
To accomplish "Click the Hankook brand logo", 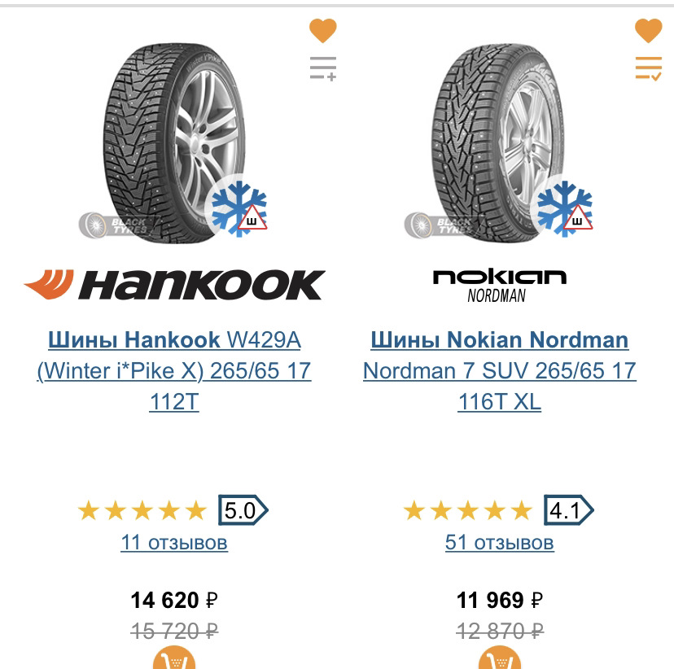I will [x=174, y=285].
